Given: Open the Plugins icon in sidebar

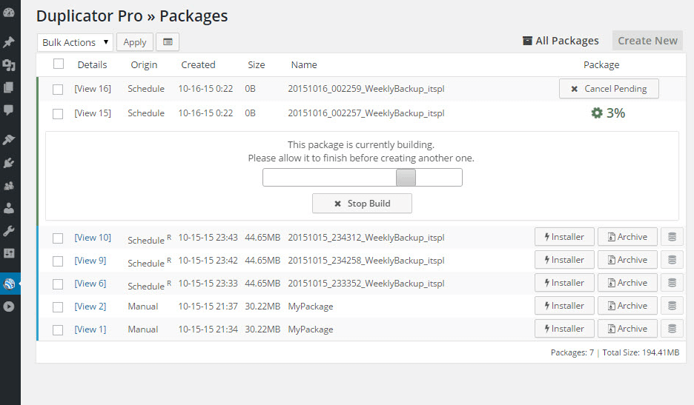Looking at the screenshot, I should tap(9, 162).
